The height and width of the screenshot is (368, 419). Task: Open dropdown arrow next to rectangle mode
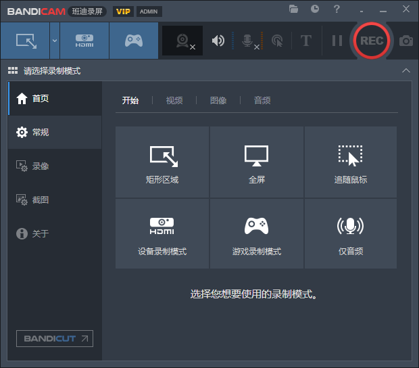[x=55, y=41]
